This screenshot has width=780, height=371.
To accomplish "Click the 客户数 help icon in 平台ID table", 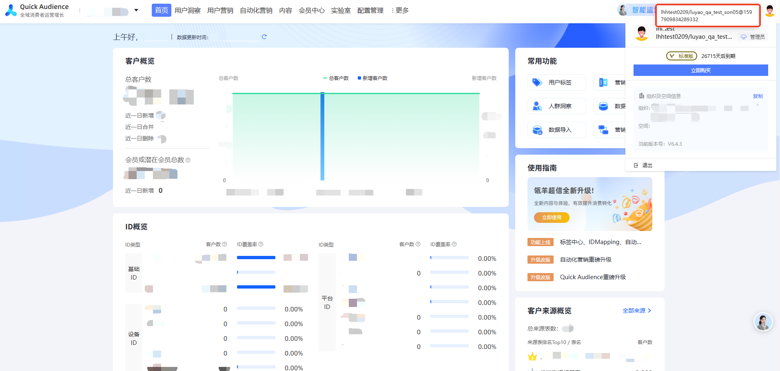I will pyautogui.click(x=418, y=244).
